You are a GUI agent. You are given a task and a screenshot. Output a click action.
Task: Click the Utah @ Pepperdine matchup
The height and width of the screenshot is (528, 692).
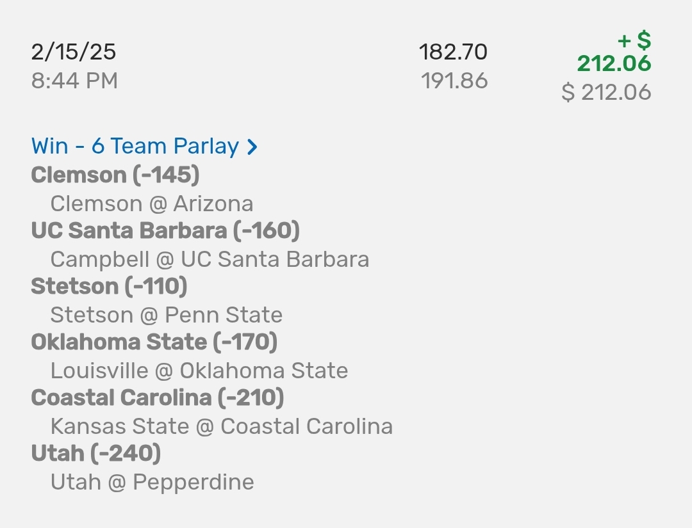152,482
